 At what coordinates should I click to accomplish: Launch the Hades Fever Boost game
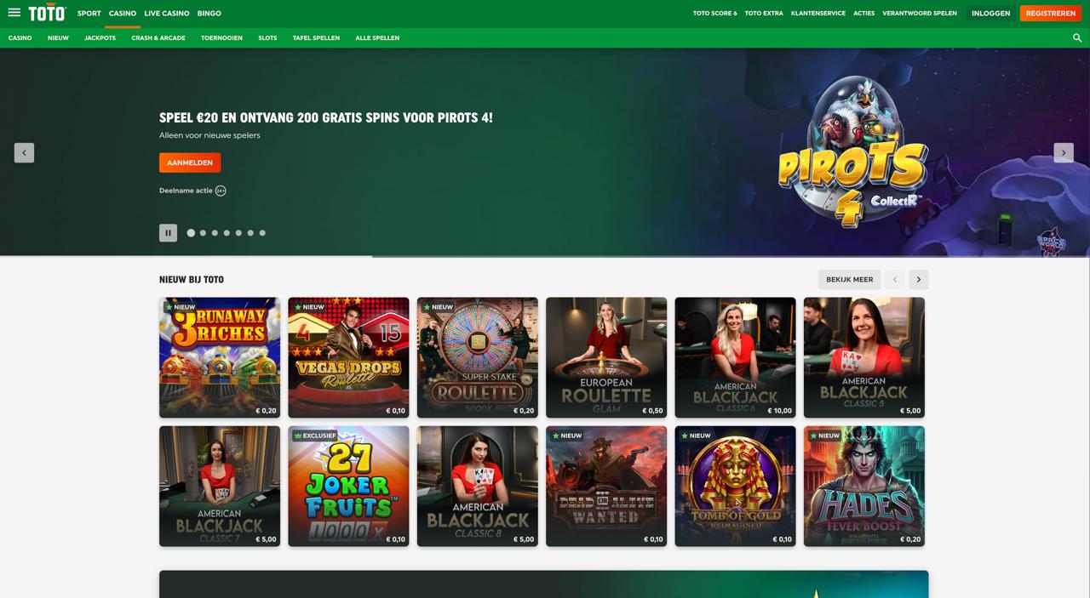pos(863,486)
